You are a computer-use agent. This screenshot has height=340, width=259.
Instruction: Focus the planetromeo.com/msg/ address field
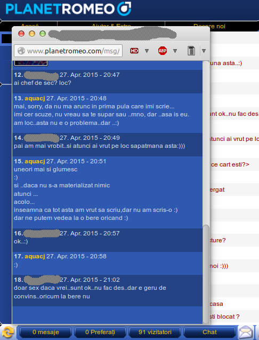(68, 51)
